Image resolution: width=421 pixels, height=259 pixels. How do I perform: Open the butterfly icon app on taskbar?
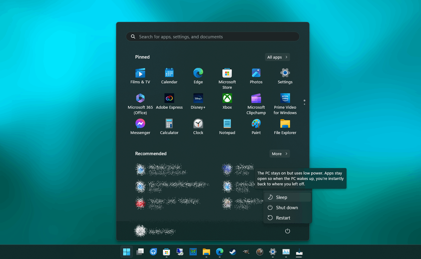pyautogui.click(x=193, y=251)
